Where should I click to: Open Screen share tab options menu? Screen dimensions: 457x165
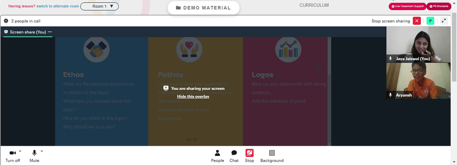pyautogui.click(x=50, y=32)
